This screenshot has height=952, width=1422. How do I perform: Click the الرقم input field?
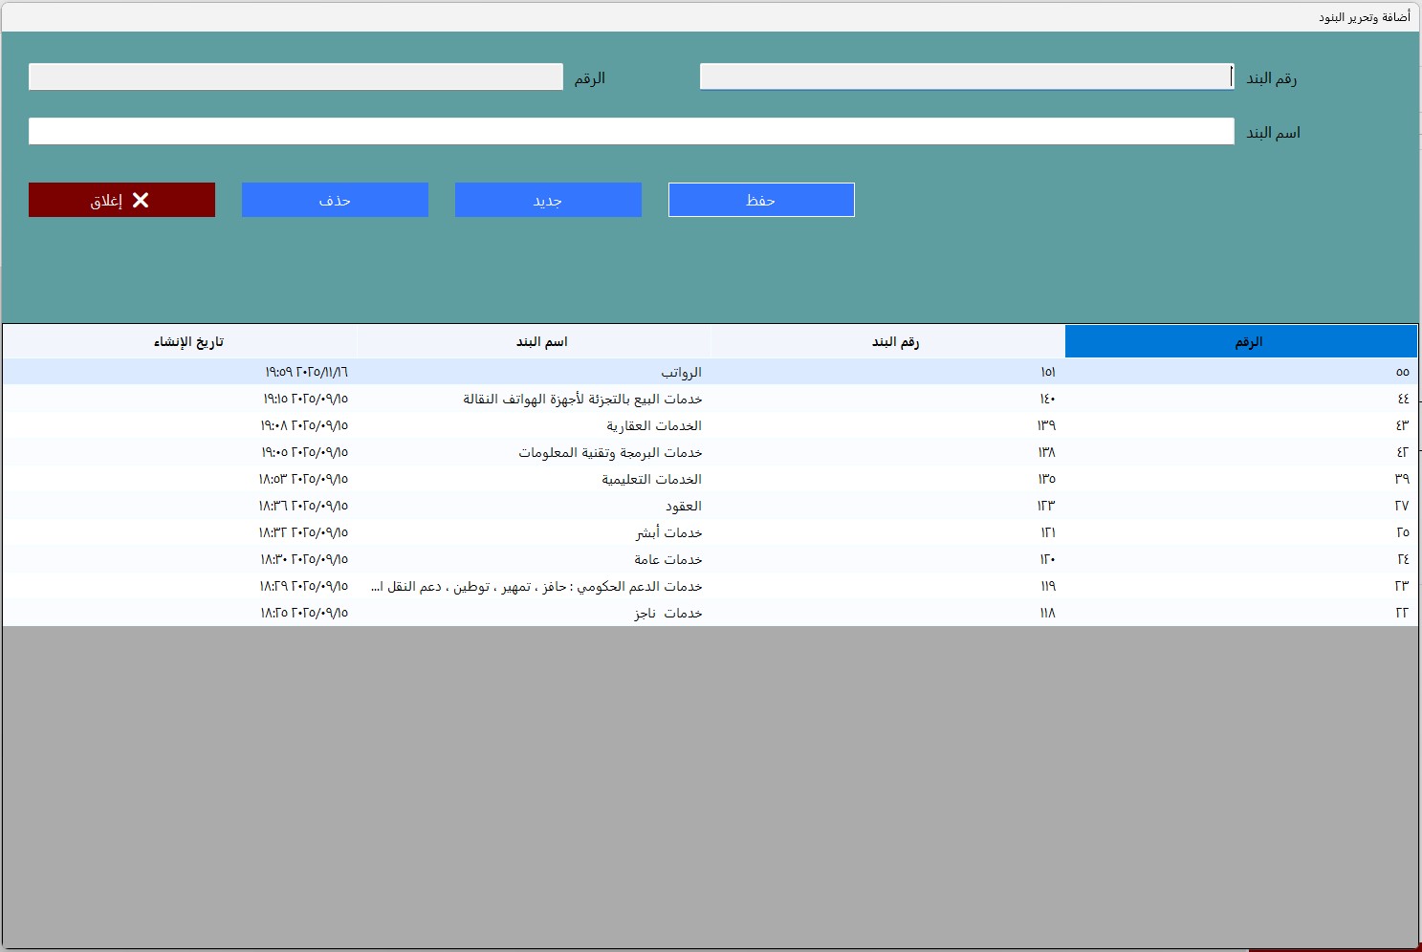tap(295, 76)
